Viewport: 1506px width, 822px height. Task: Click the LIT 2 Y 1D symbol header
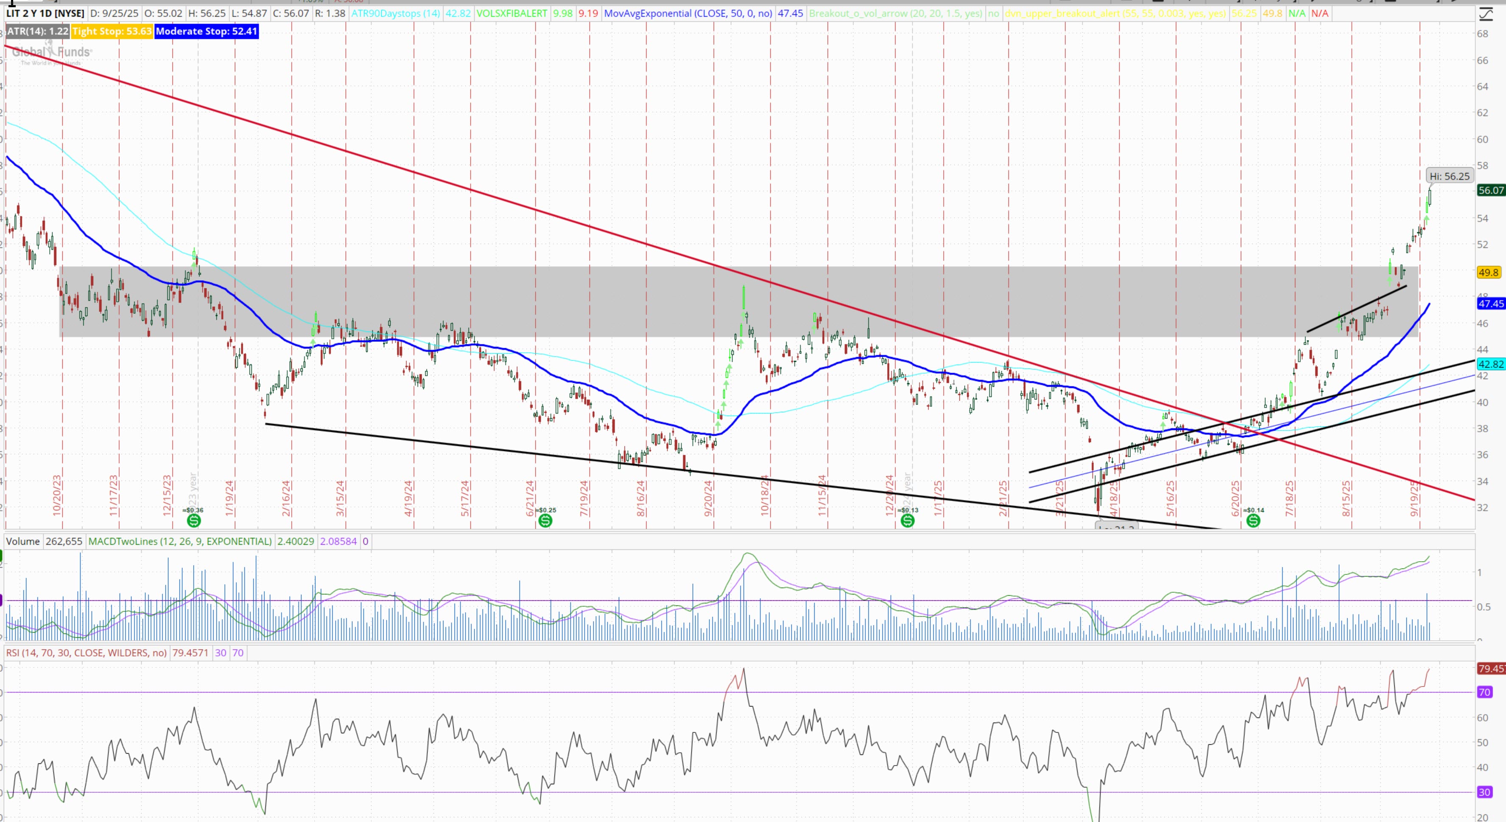point(45,13)
